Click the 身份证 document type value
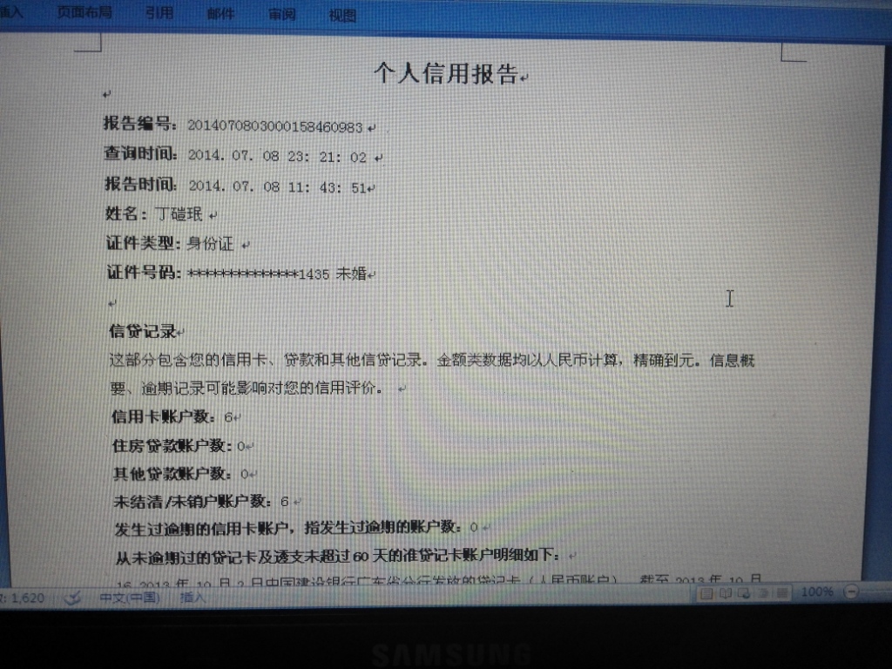This screenshot has width=892, height=669. tap(210, 244)
